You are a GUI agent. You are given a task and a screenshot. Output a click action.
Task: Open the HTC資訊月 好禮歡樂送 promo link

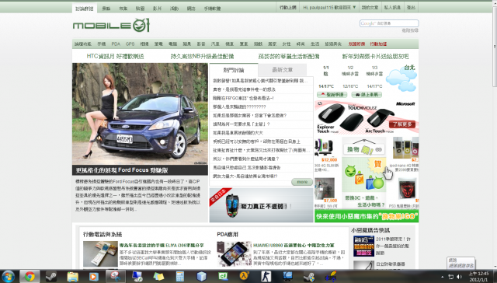click(116, 57)
